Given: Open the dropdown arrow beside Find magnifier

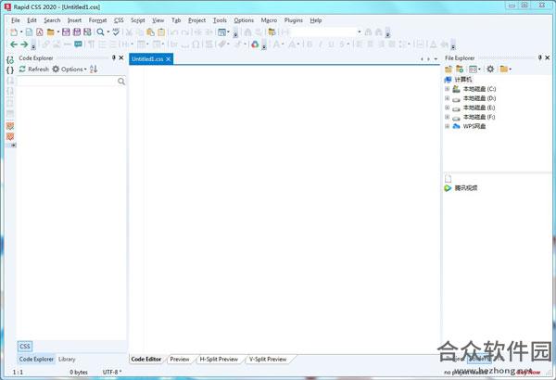Looking at the screenshot, I should click(108, 32).
